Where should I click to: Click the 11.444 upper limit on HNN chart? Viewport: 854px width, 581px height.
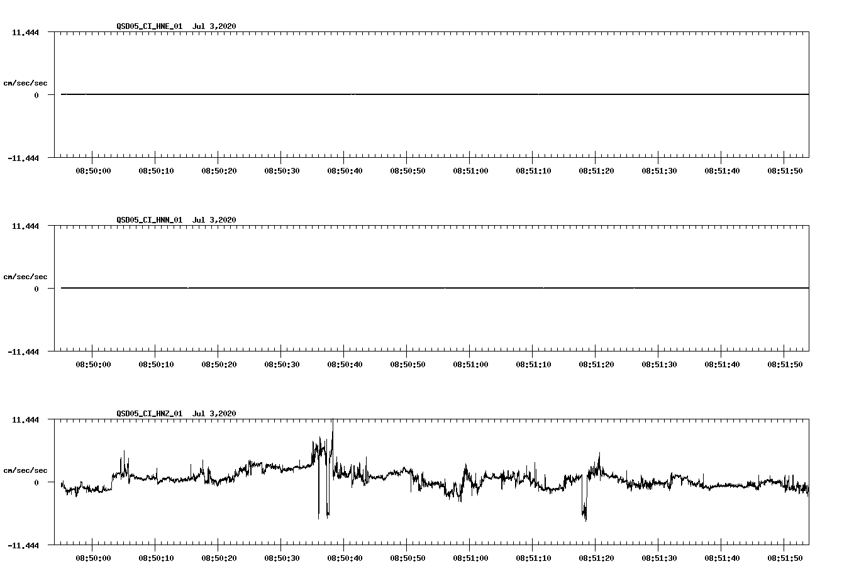[25, 226]
